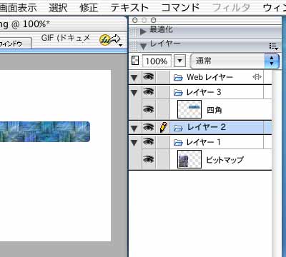Expand the 最適化 panel

click(x=143, y=31)
